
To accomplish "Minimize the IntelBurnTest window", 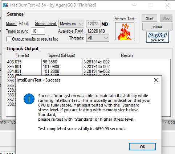I will click(x=134, y=5).
